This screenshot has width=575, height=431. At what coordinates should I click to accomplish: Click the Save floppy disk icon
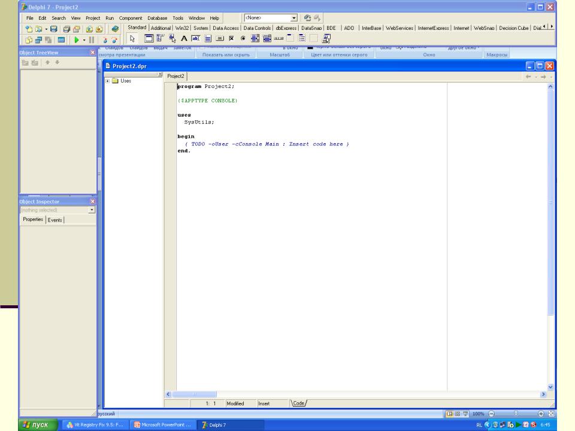[x=53, y=29]
